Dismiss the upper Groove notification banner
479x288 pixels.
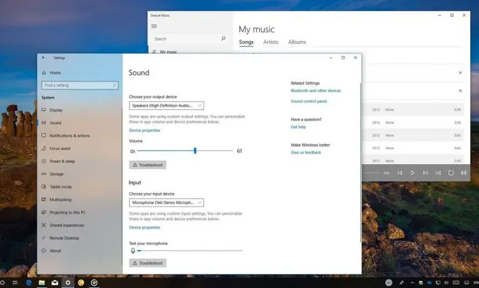(460, 73)
